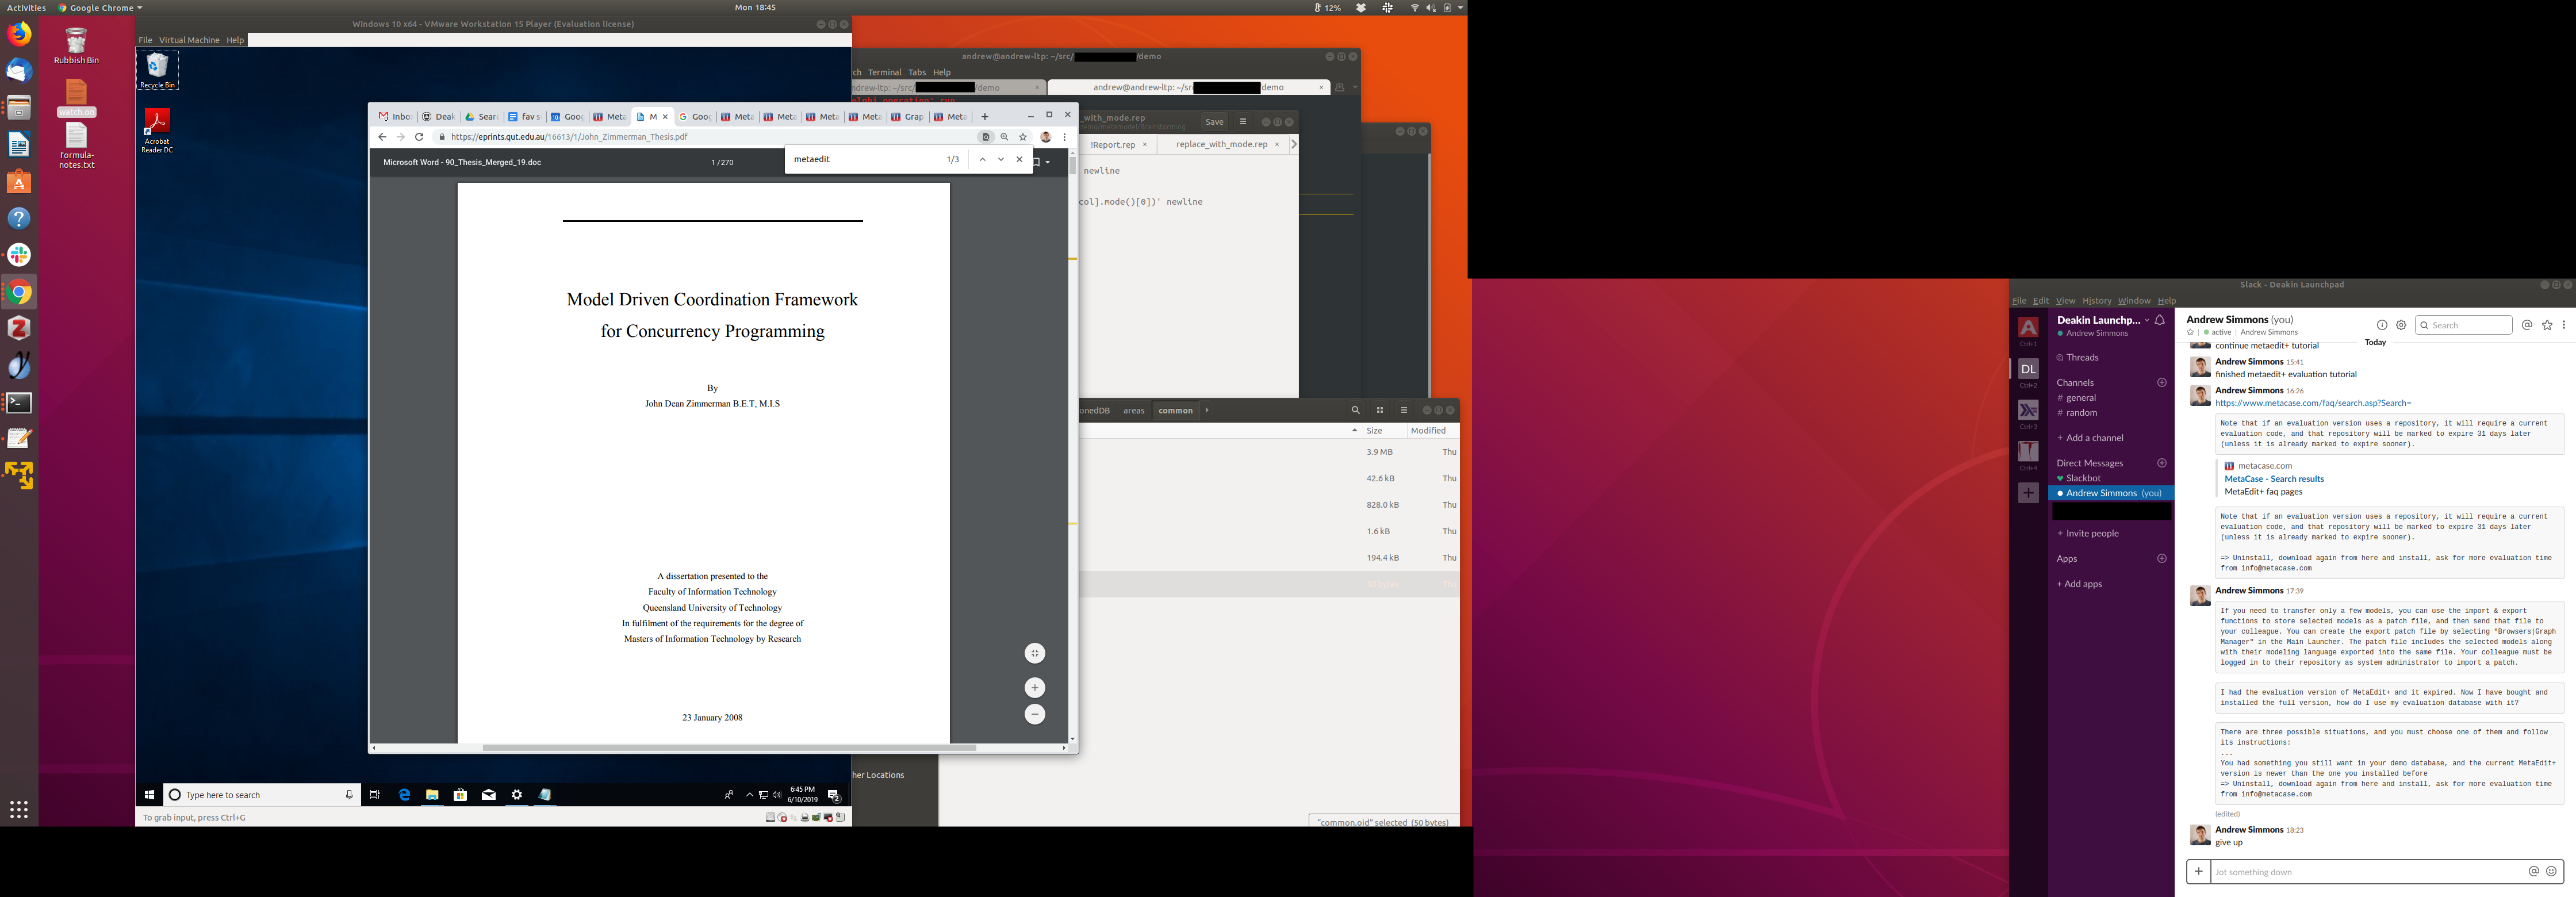Screen dimensions: 2576x897
Task: Click Slack notifications bell icon
Action: 2160,321
